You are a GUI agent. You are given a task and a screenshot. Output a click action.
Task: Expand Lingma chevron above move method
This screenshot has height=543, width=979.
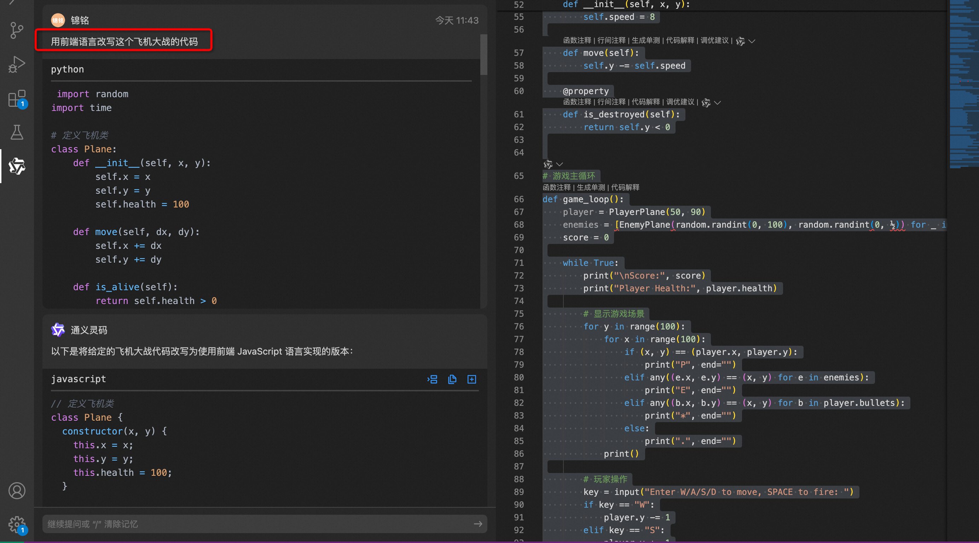point(751,41)
